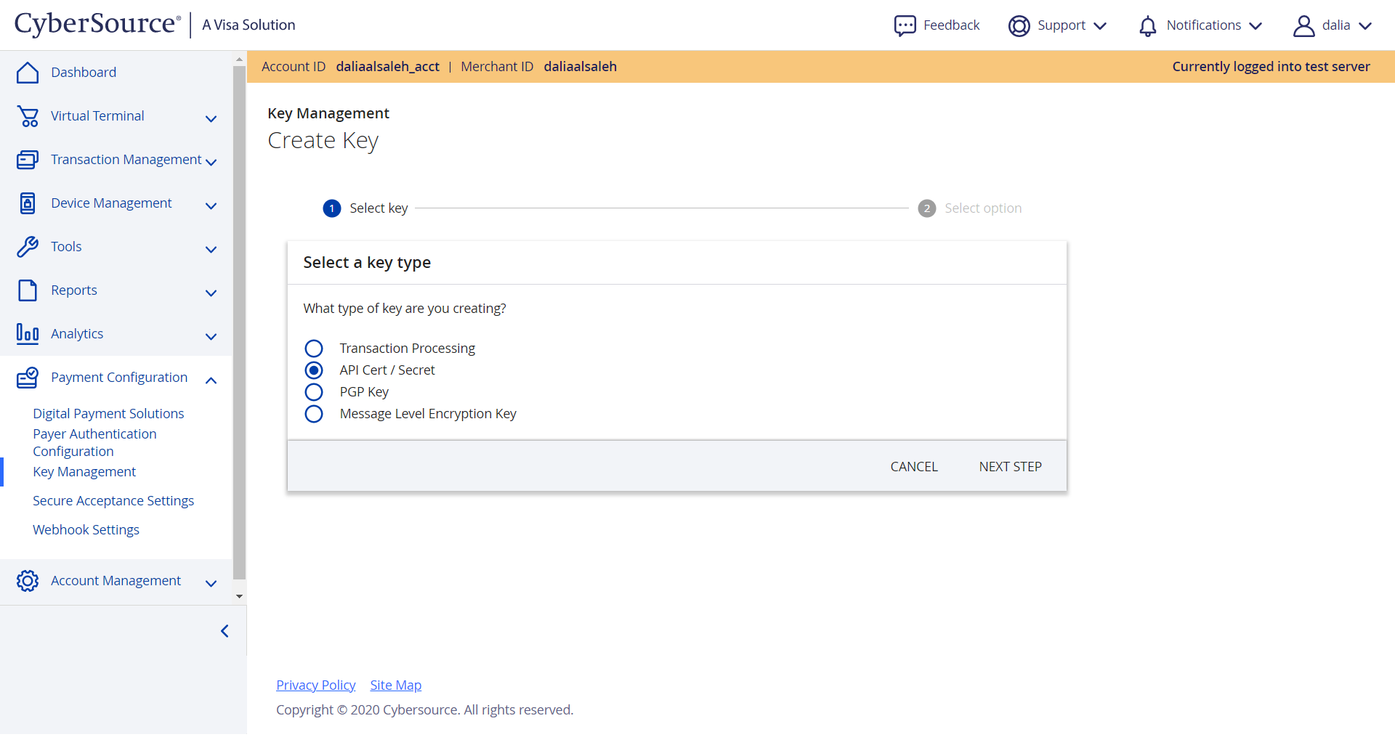Open Secure Acceptance Settings
The width and height of the screenshot is (1395, 745).
tap(113, 501)
